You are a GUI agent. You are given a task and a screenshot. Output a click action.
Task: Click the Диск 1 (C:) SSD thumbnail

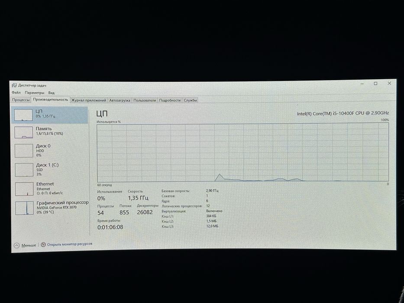click(x=24, y=170)
